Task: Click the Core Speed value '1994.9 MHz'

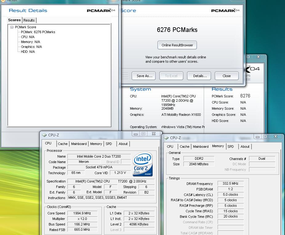Action: tap(82, 213)
